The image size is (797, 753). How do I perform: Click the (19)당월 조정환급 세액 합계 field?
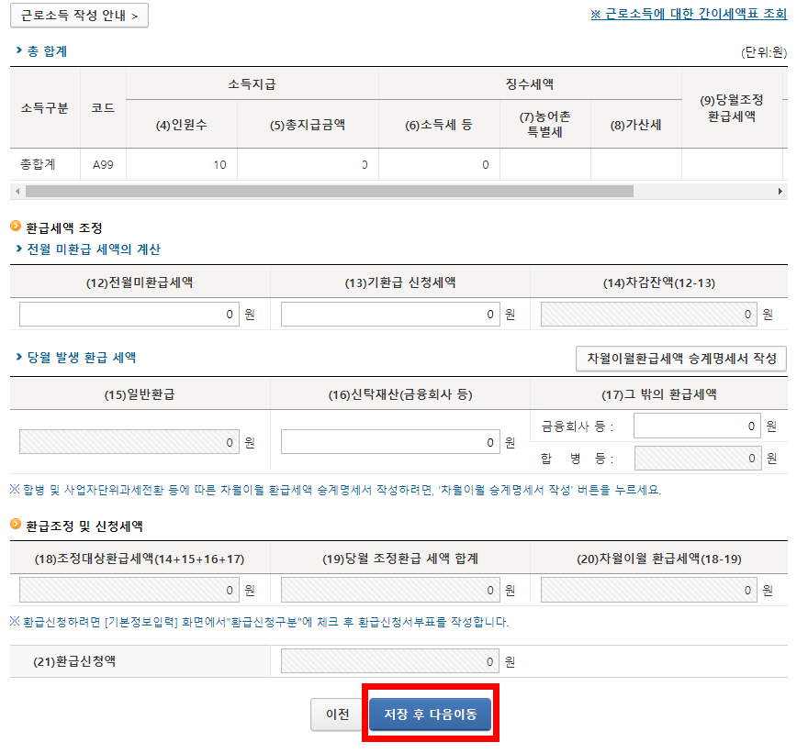tap(390, 590)
